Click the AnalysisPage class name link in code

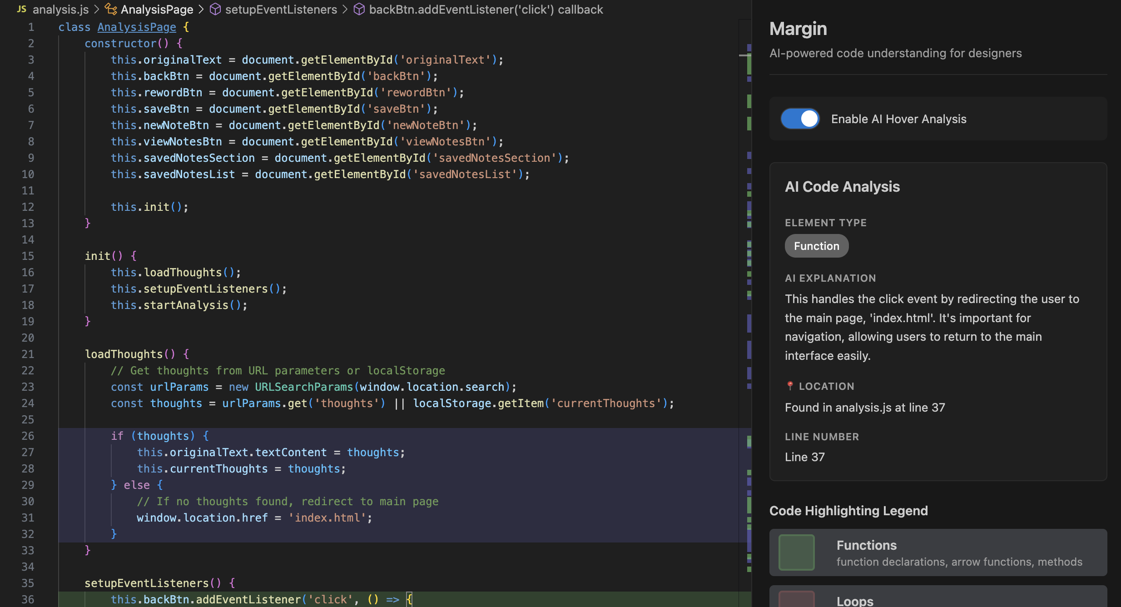(136, 27)
